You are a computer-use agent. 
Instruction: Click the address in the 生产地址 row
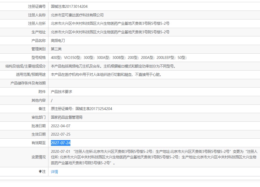[x=110, y=32]
